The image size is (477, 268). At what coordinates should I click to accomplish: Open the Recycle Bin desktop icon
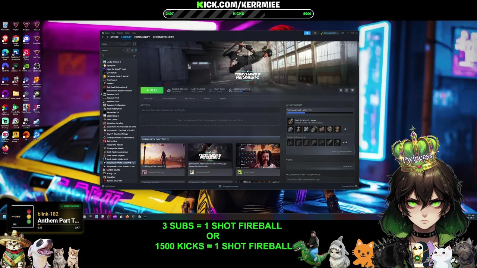coord(5,26)
